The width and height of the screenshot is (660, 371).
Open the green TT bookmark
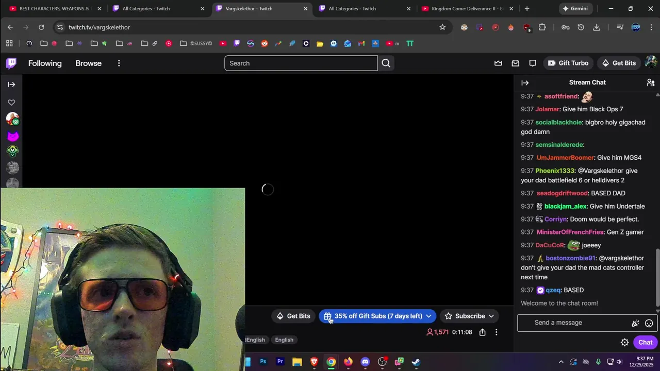coord(410,44)
